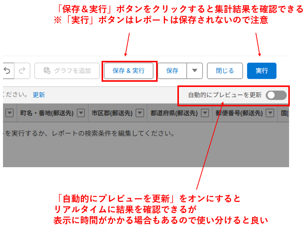
Task: Click the blue 実行 button
Action: 262,71
